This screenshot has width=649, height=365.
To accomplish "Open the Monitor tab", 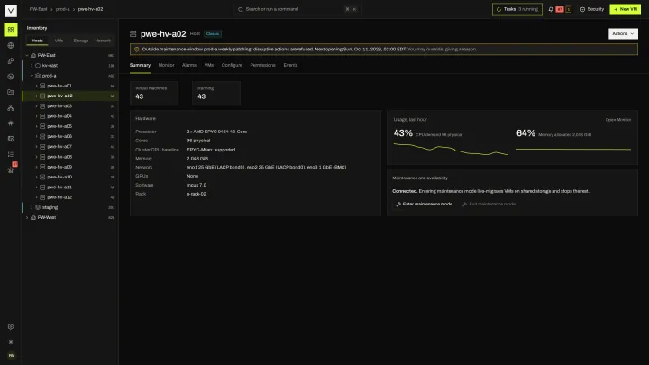I will (x=167, y=65).
